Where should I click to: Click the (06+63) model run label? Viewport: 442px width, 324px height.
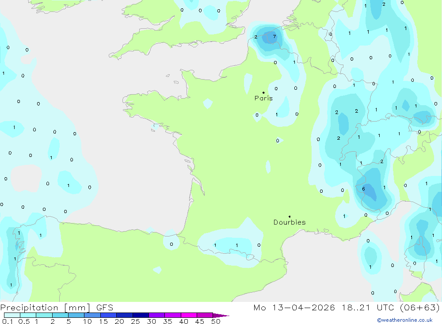pos(420,307)
